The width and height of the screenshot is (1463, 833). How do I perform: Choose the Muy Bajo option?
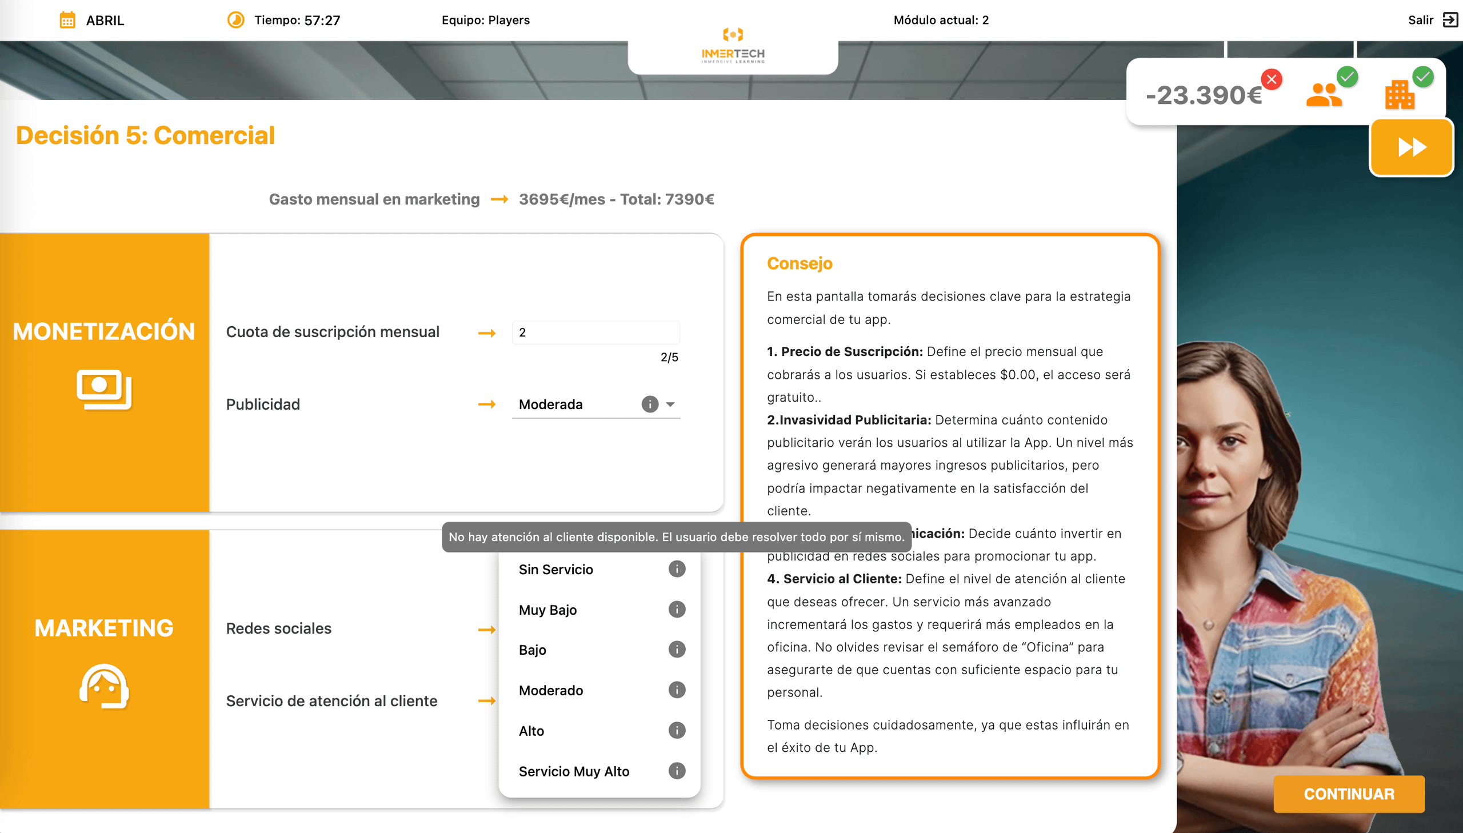547,610
